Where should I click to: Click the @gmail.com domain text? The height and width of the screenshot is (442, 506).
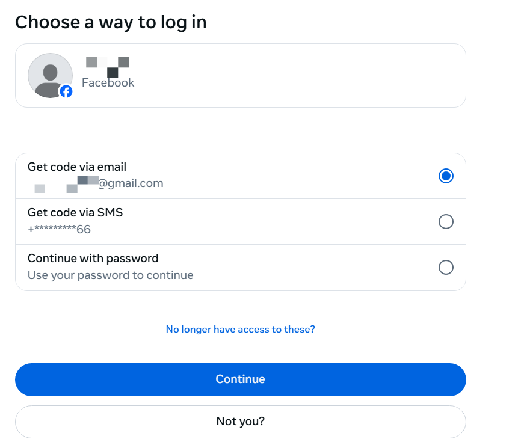coord(131,183)
